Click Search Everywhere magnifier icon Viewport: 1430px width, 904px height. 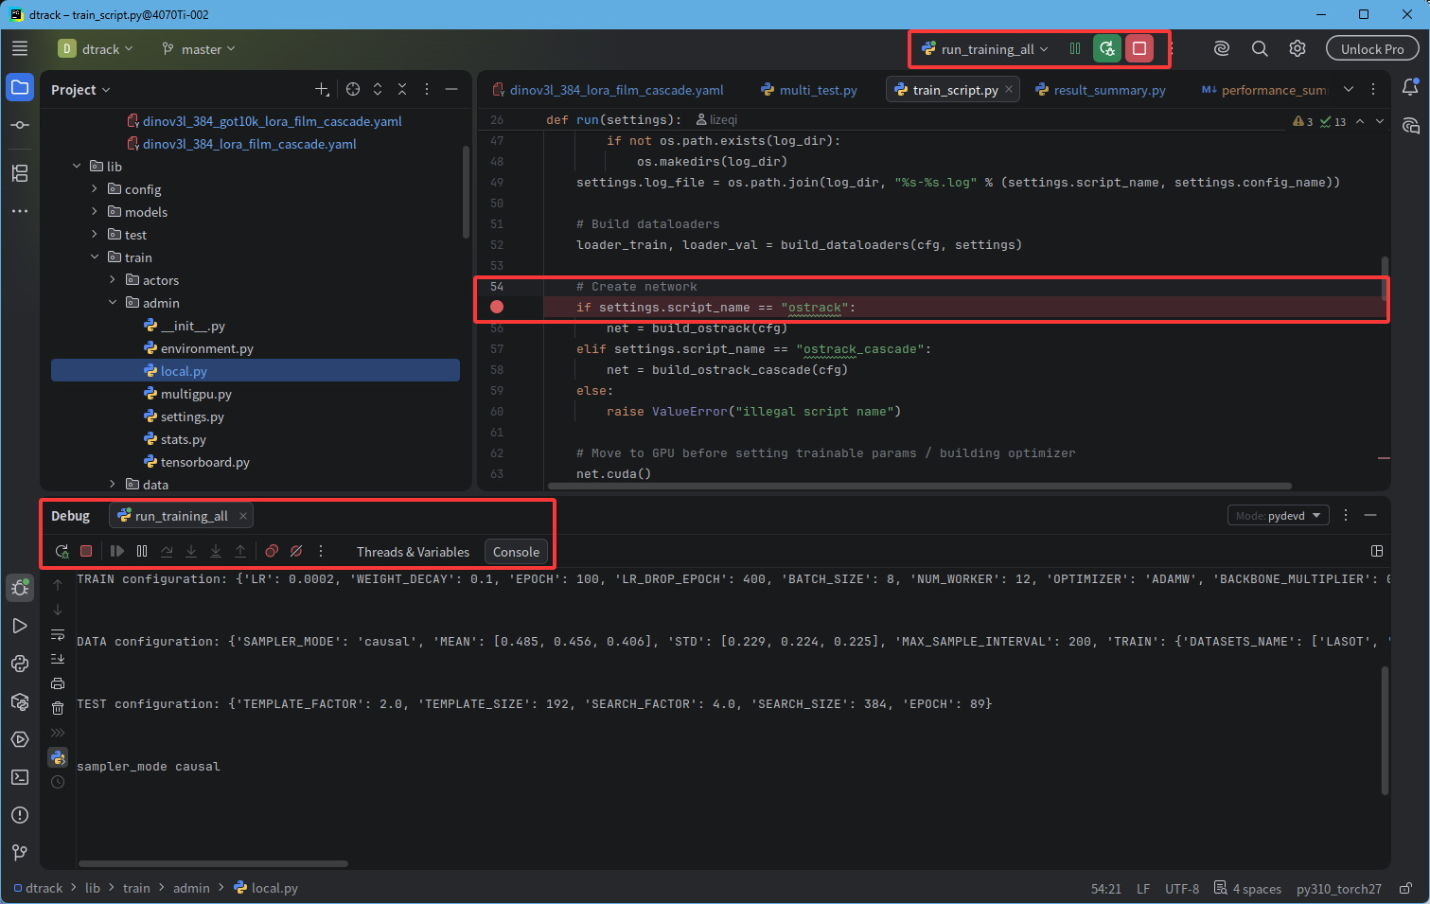(1260, 49)
